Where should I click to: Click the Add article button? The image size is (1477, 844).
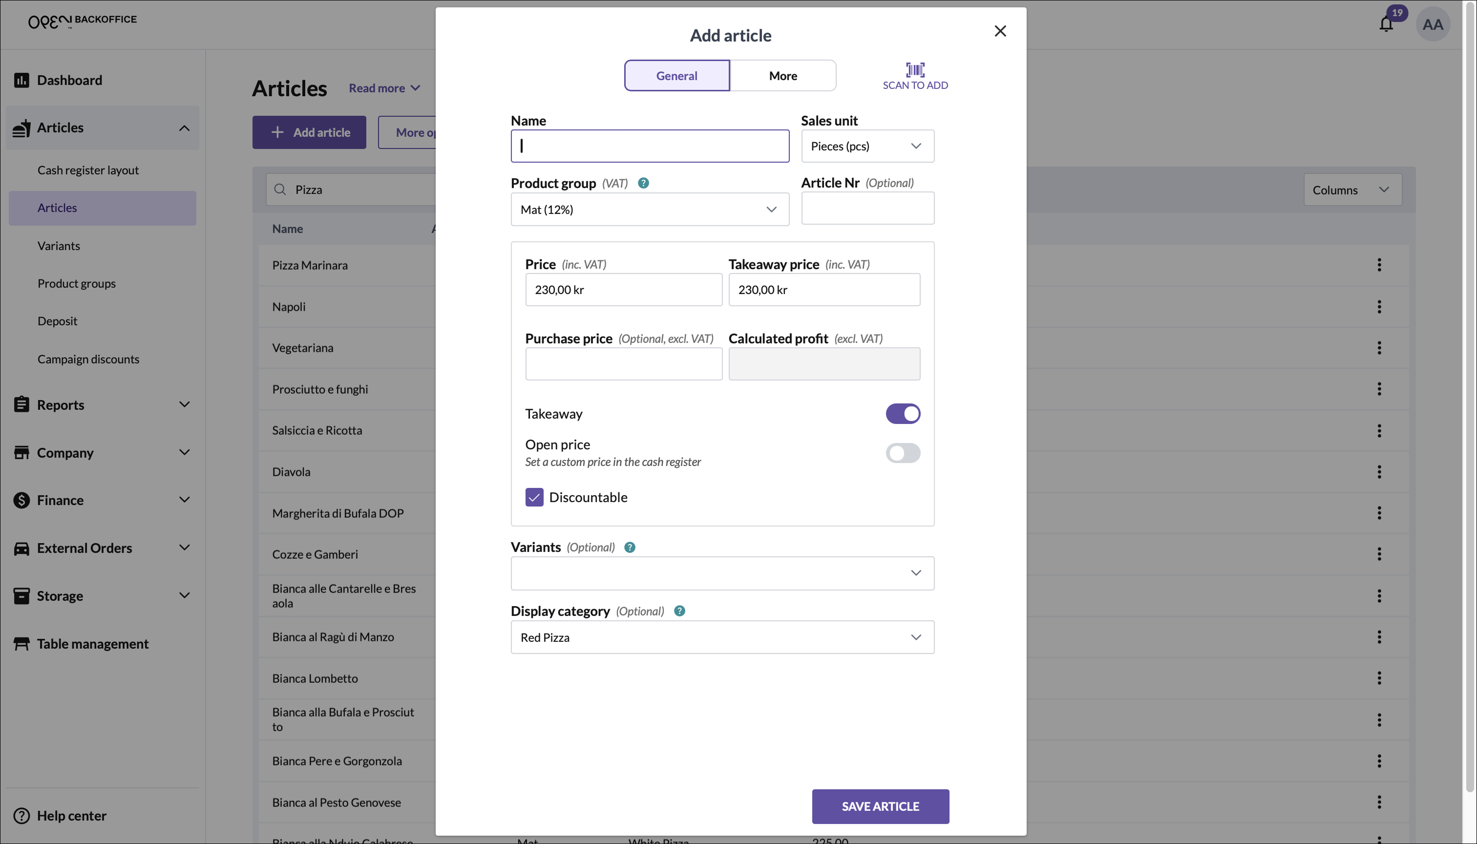(309, 132)
